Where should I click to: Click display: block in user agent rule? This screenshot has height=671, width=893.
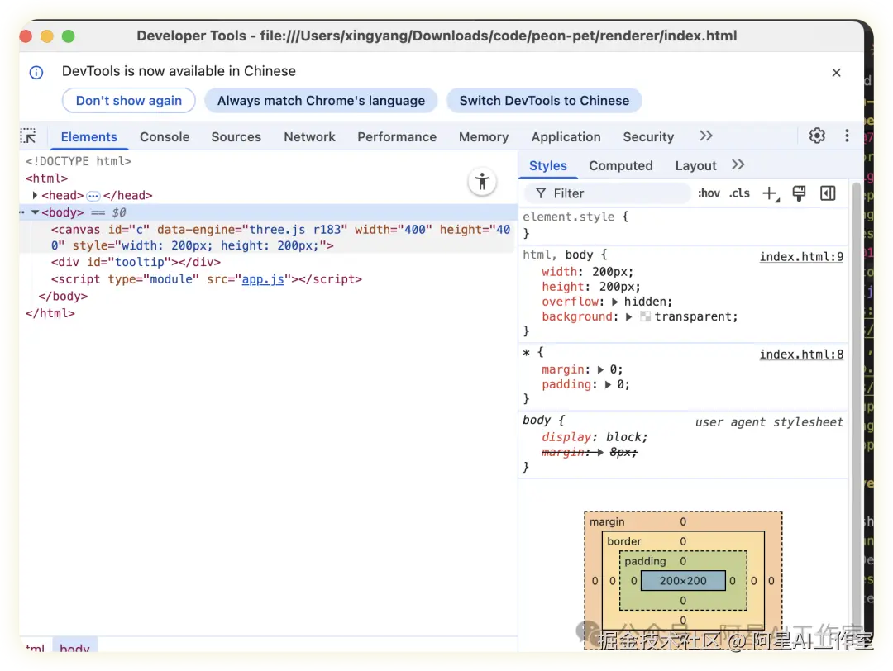pos(595,437)
